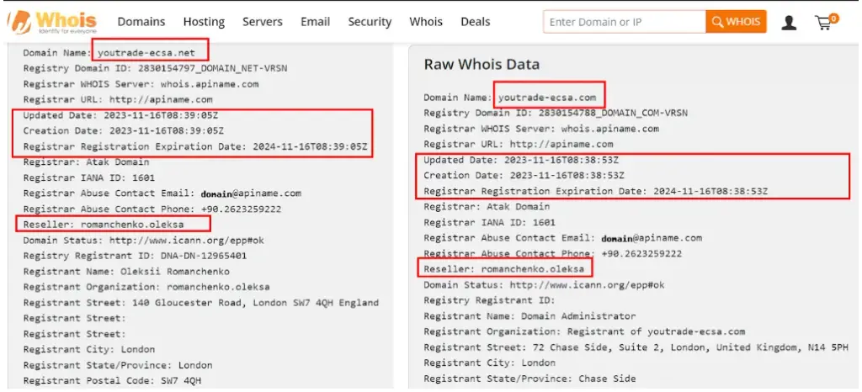Select Registrant Name Domain Administrator

529,316
